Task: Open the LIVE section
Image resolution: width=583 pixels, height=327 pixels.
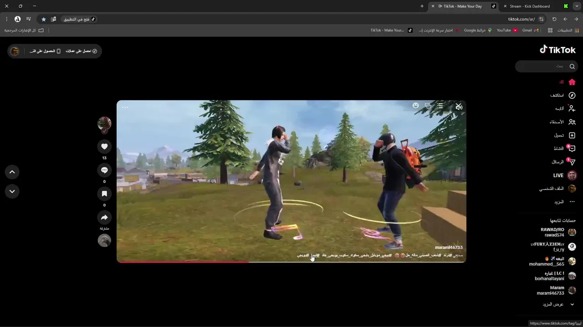Action: click(x=565, y=175)
